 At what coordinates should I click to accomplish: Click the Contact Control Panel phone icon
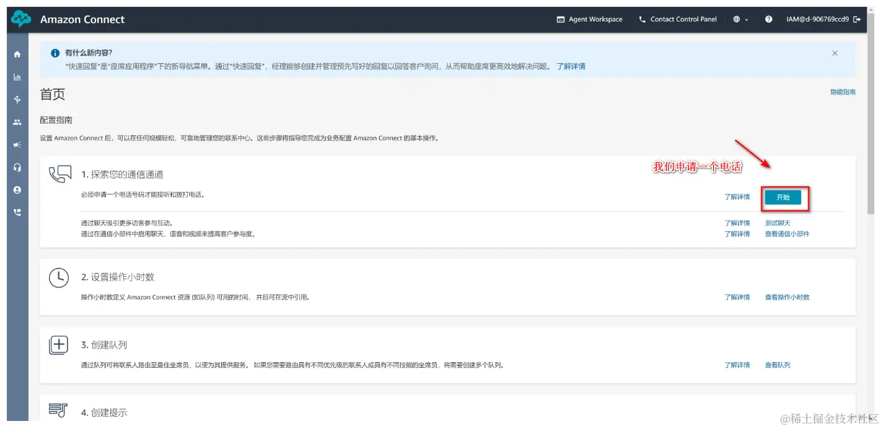click(643, 20)
